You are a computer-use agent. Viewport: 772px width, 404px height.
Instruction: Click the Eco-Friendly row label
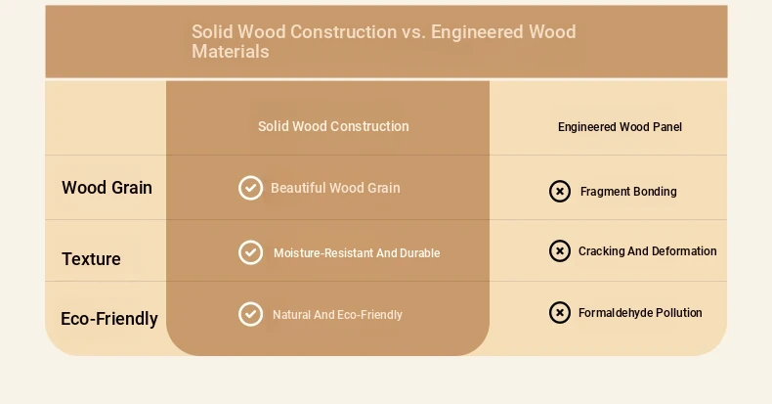(x=109, y=319)
